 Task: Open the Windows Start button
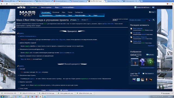2,97
